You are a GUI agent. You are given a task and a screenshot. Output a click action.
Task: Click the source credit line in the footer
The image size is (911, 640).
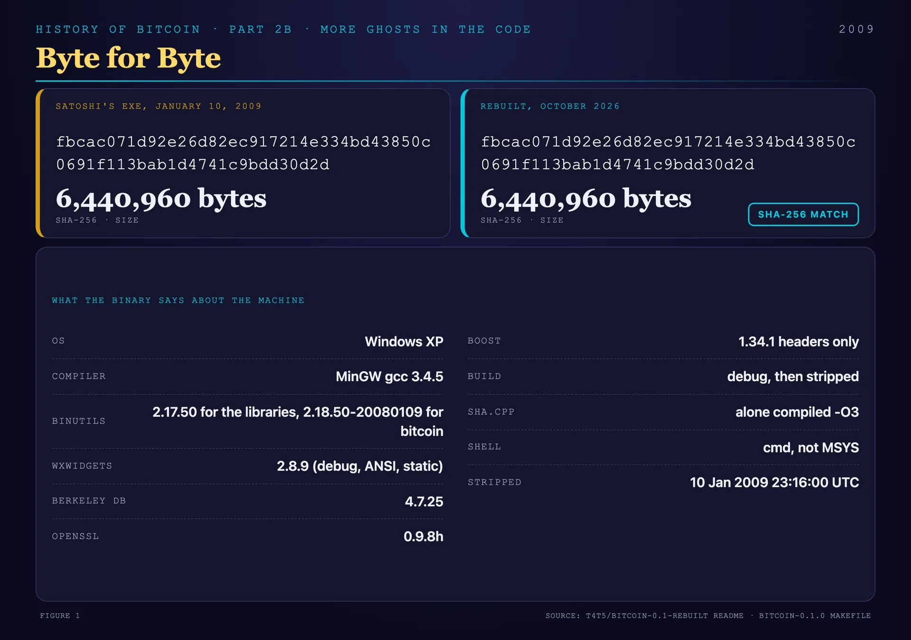click(x=708, y=616)
